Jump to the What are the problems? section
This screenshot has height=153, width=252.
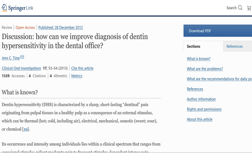tap(205, 69)
